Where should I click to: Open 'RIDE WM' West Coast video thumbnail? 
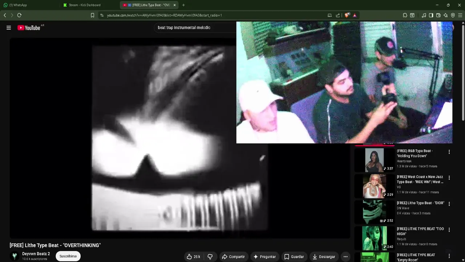(374, 186)
